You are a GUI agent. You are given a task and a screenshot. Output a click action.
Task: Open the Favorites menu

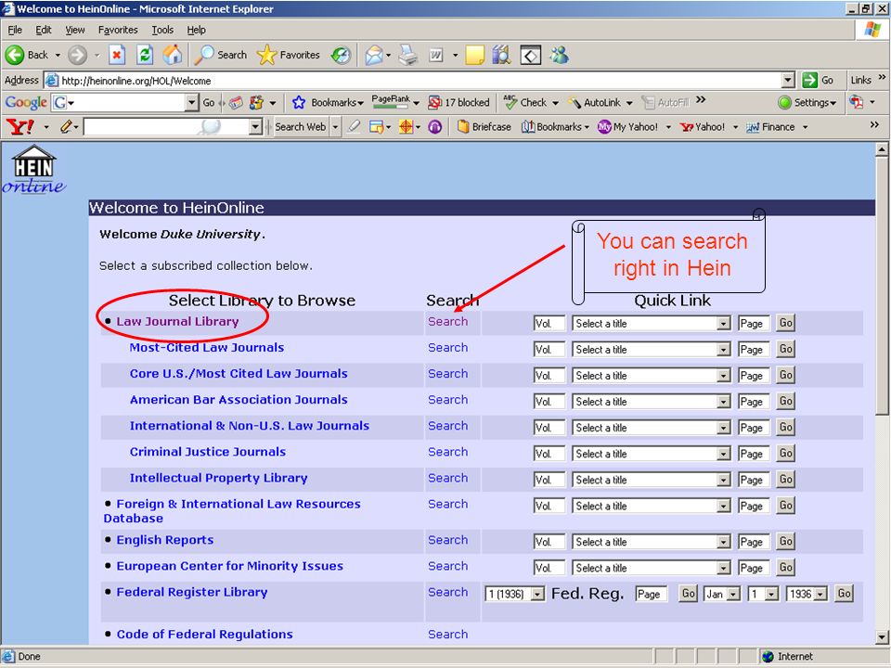pyautogui.click(x=118, y=30)
